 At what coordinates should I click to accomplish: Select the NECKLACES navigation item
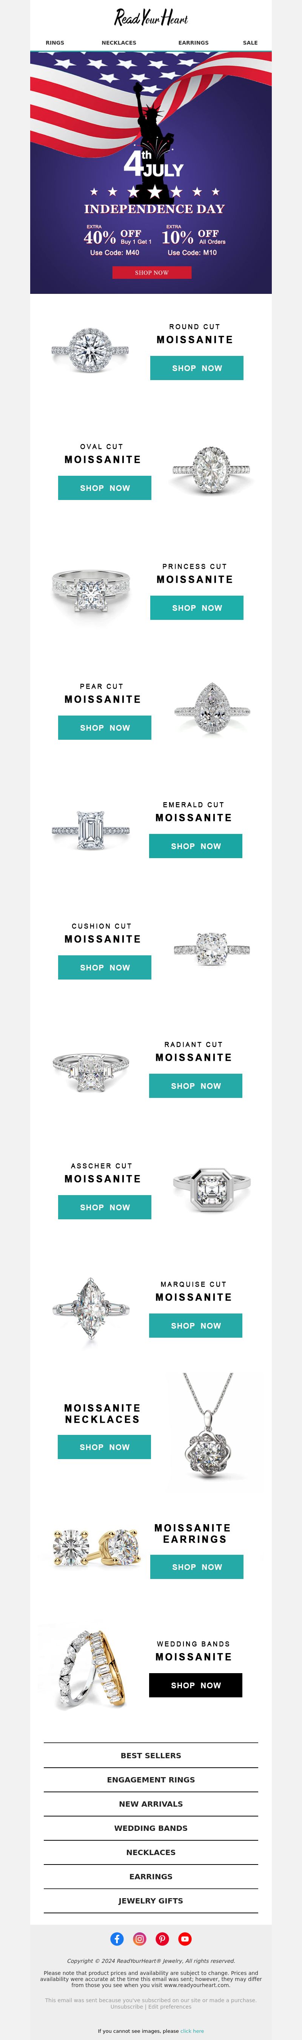coord(119,43)
